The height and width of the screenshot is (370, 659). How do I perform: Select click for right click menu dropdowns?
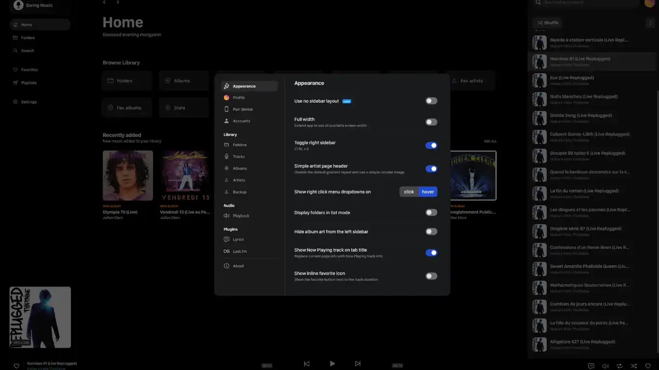pyautogui.click(x=409, y=192)
